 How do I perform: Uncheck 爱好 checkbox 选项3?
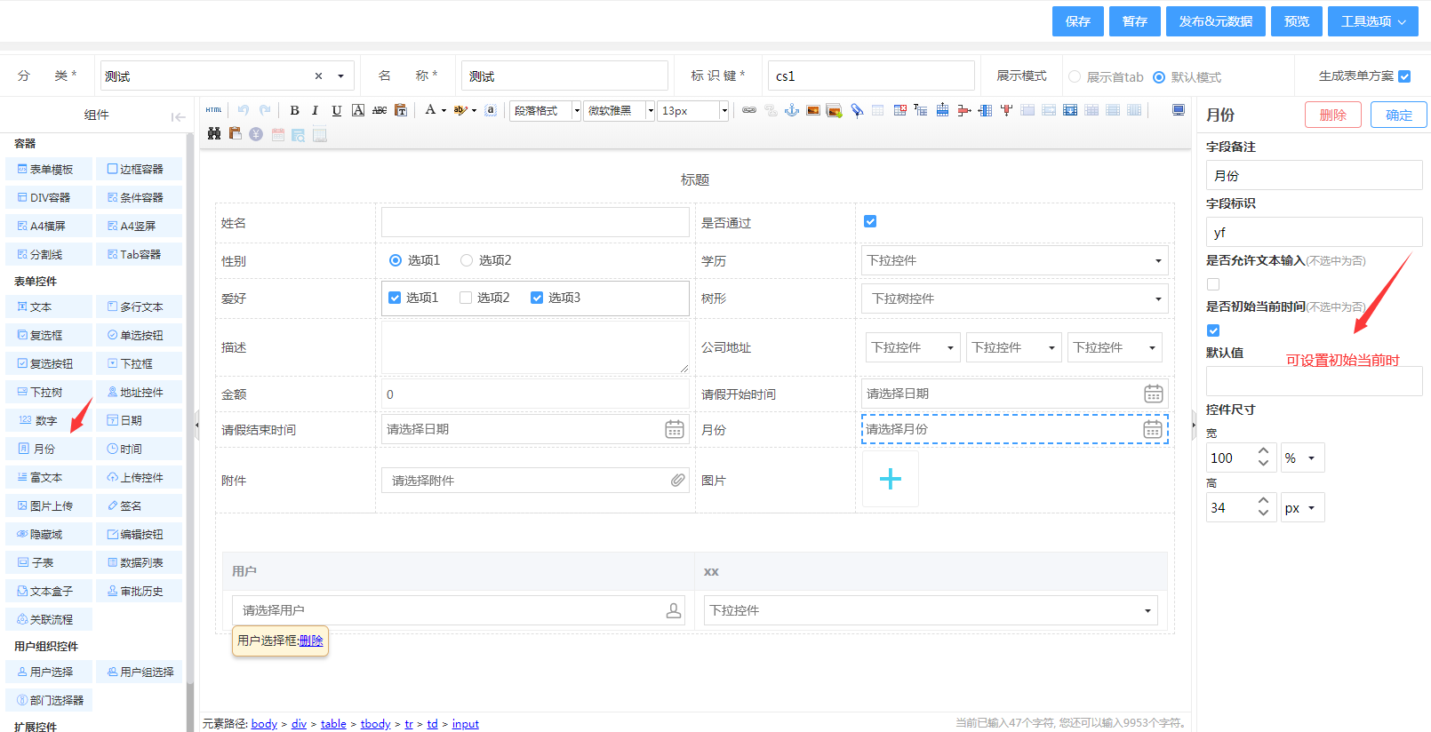(537, 298)
